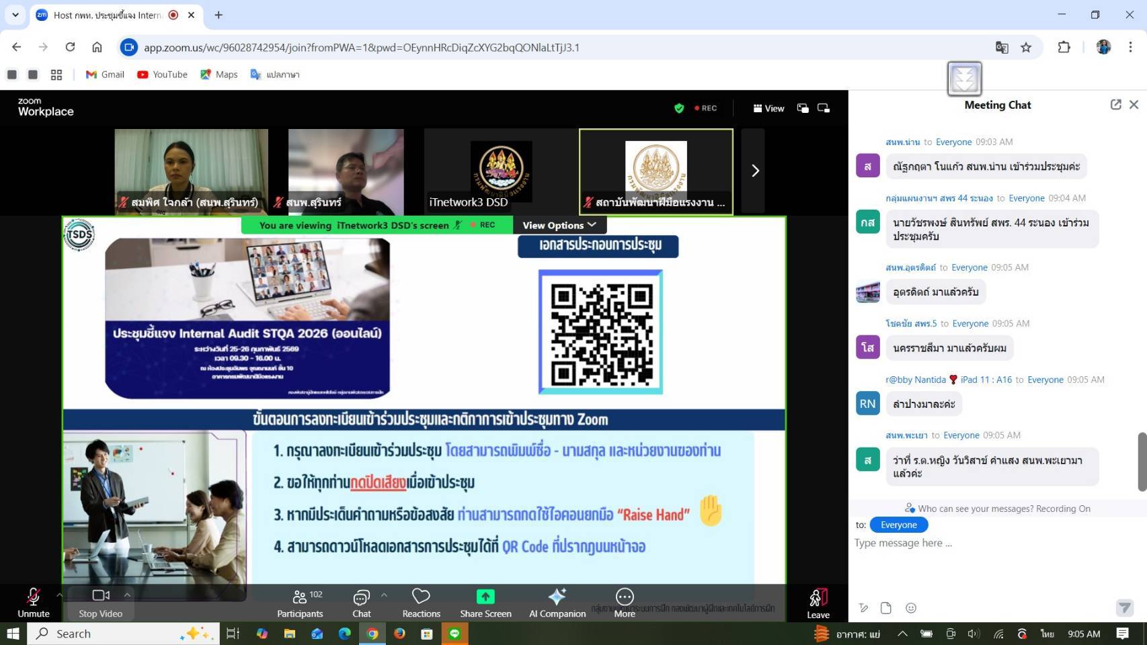Screen dimensions: 1147x645
Task: Click the Meeting Chat scrollbar
Action: (1141, 462)
